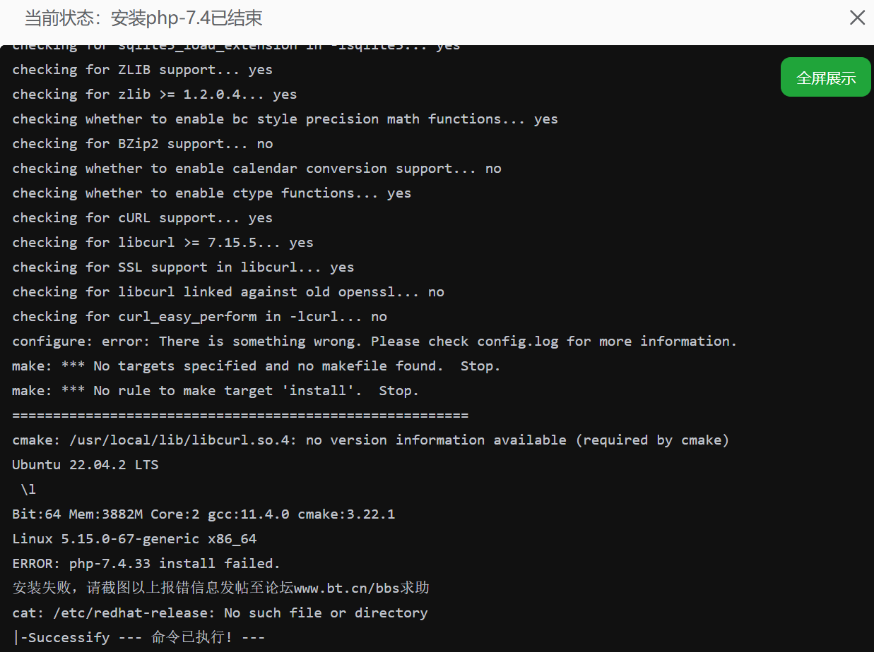The height and width of the screenshot is (652, 874).
Task: Select the cmake libcurl.so.4 warning line
Action: 370,440
